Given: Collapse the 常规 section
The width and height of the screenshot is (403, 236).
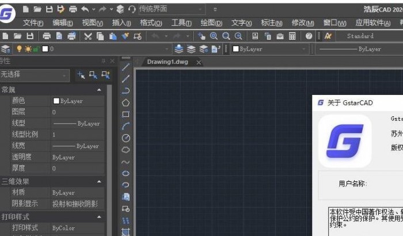Looking at the screenshot, I should (99, 90).
